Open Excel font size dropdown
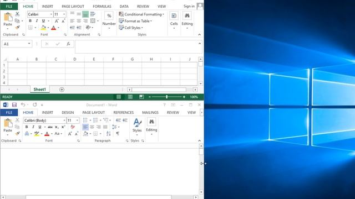Viewport: 355px width, 199px height. click(64, 14)
